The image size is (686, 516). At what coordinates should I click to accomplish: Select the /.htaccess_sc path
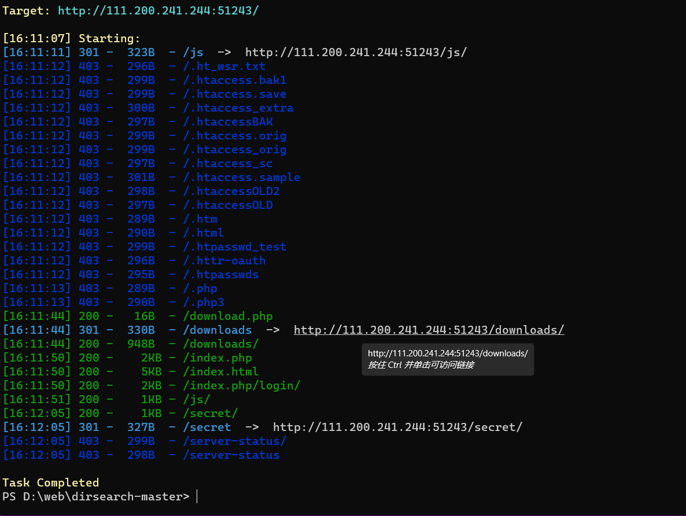pyautogui.click(x=228, y=164)
